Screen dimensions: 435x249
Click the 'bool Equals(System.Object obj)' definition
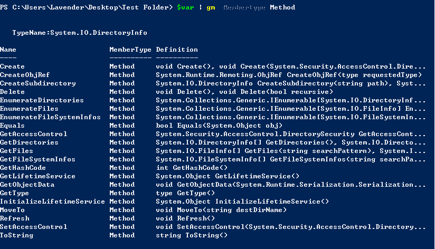click(x=219, y=126)
